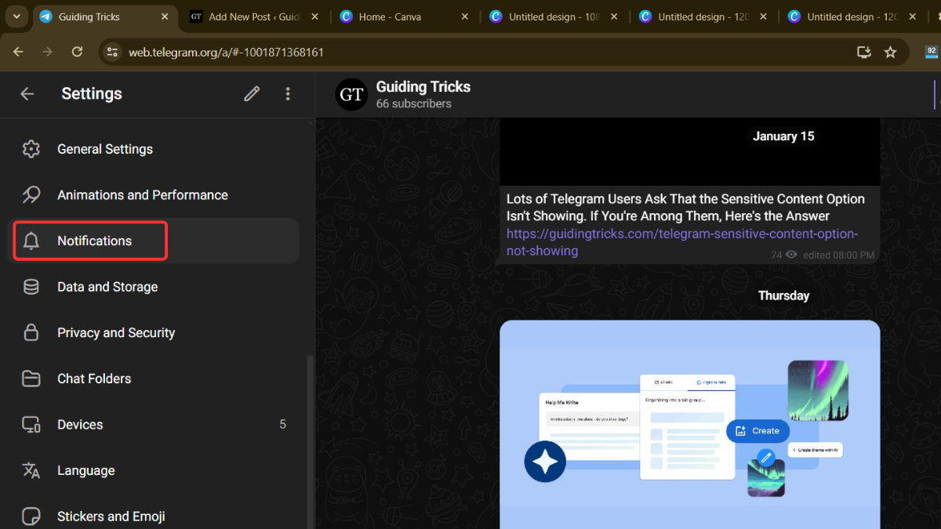Image resolution: width=941 pixels, height=529 pixels.
Task: View site information in the address bar
Action: (x=112, y=52)
